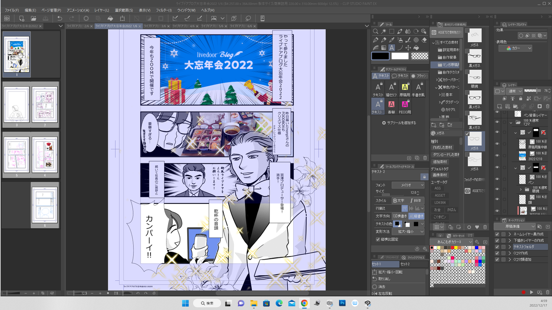Open the ファイル(F) menu
The height and width of the screenshot is (310, 552).
[12, 10]
